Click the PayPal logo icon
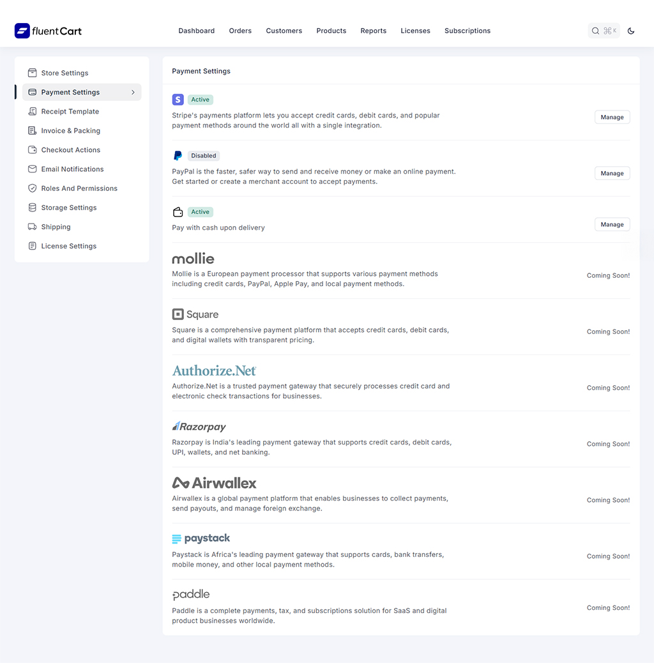 [x=178, y=156]
